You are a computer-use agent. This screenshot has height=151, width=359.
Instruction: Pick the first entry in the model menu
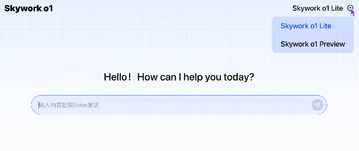[x=306, y=26]
